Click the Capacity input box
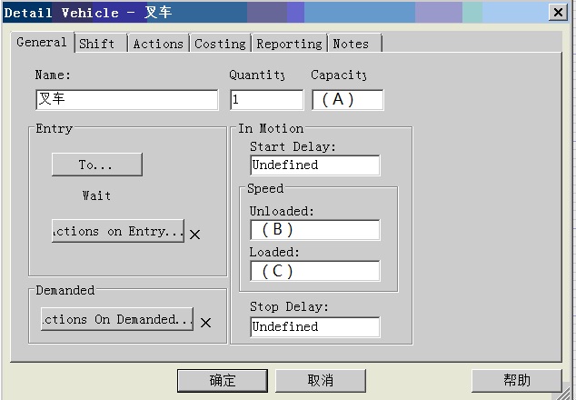The width and height of the screenshot is (576, 400). point(347,100)
